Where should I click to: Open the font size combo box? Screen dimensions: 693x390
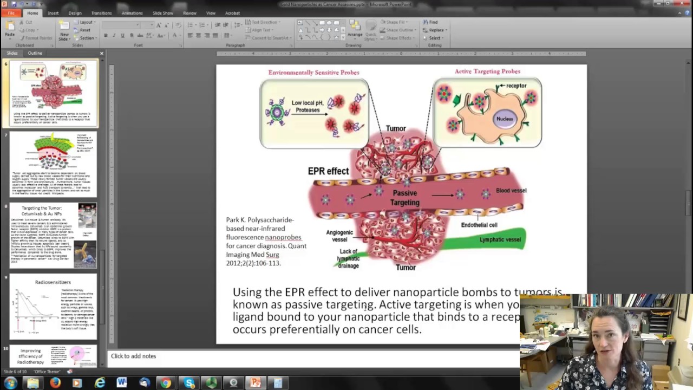coord(147,25)
